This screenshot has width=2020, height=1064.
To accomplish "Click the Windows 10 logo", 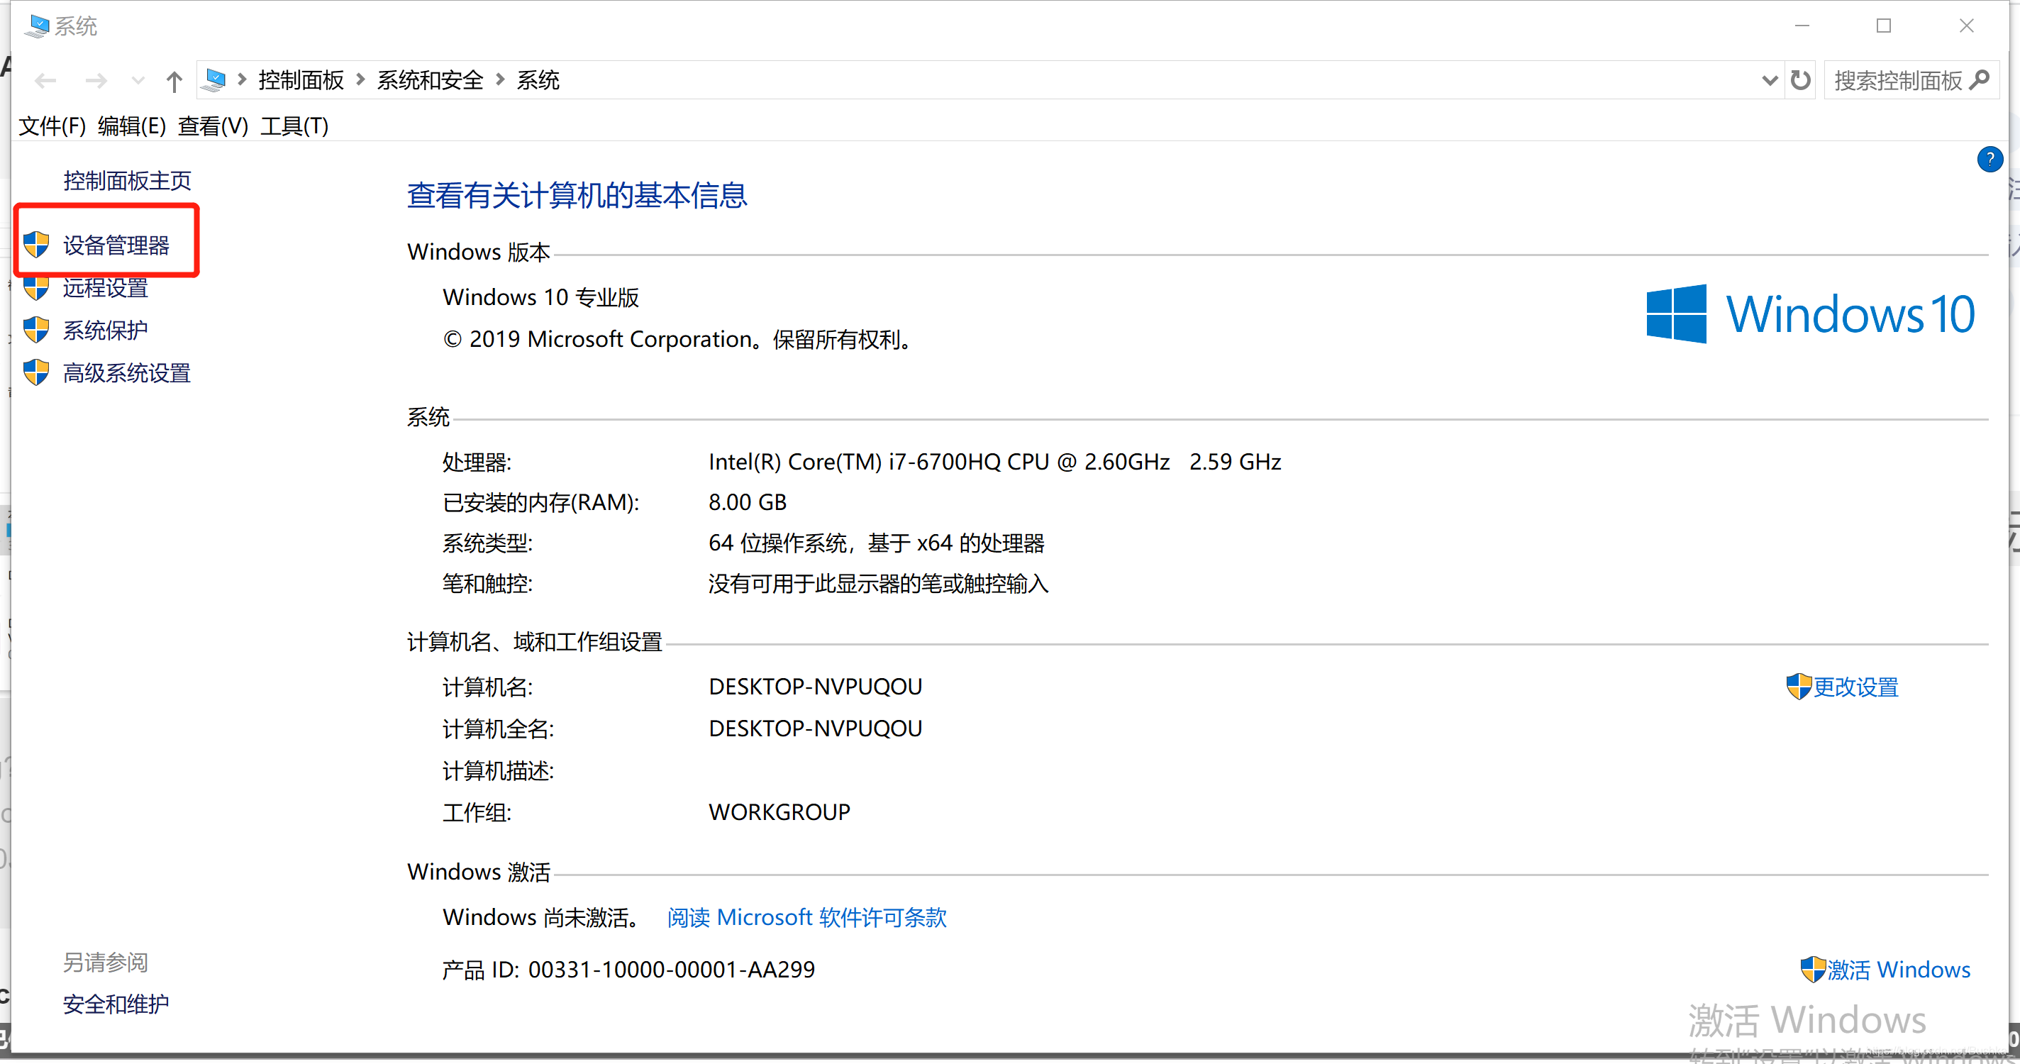I will click(x=1810, y=314).
